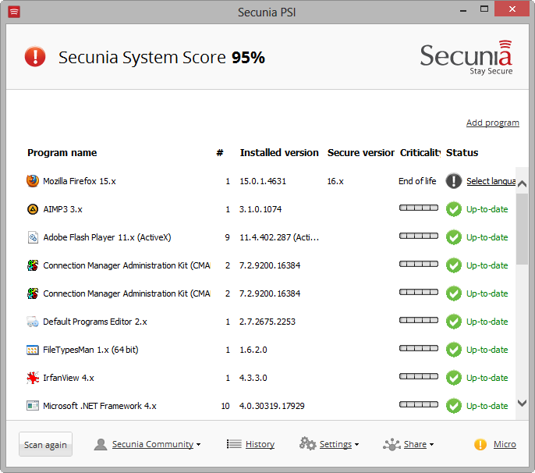Click the IrfanView red splat icon
Viewport: 535px width, 473px height.
(x=33, y=378)
